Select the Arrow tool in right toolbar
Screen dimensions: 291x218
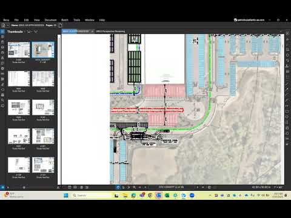tap(287, 89)
